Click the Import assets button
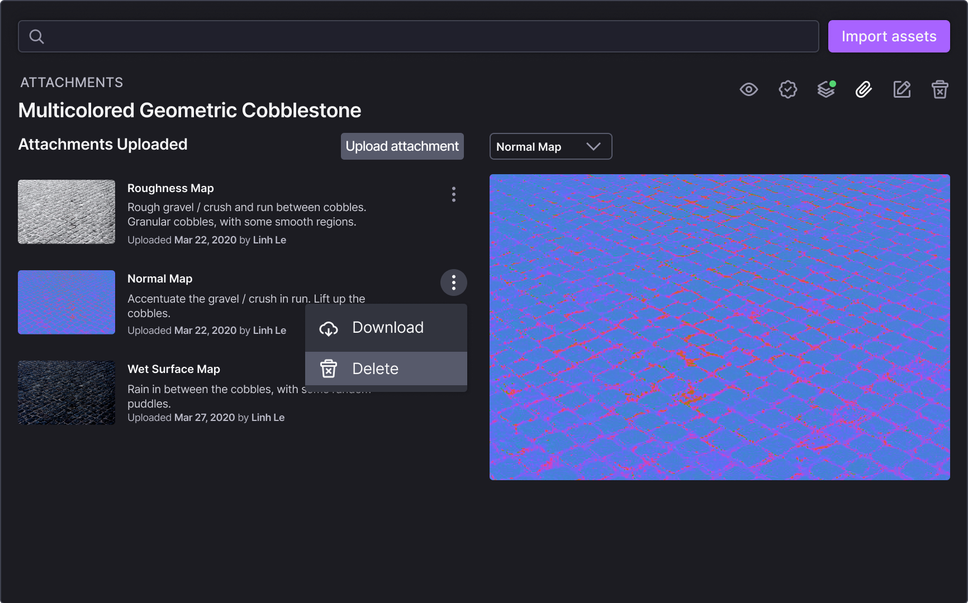968x603 pixels. (889, 36)
